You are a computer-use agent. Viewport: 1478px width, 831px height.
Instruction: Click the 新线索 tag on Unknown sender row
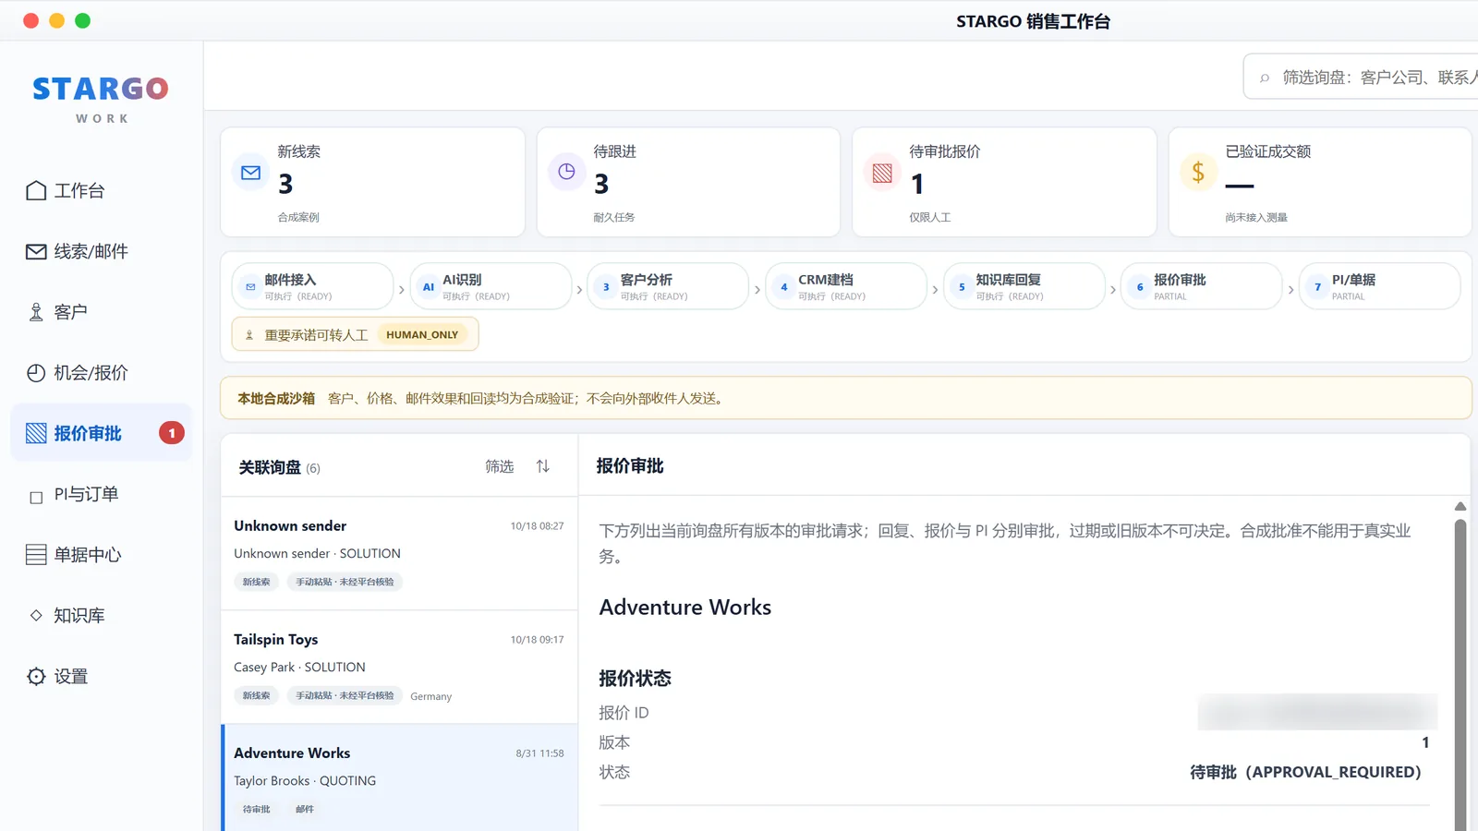pyautogui.click(x=257, y=582)
